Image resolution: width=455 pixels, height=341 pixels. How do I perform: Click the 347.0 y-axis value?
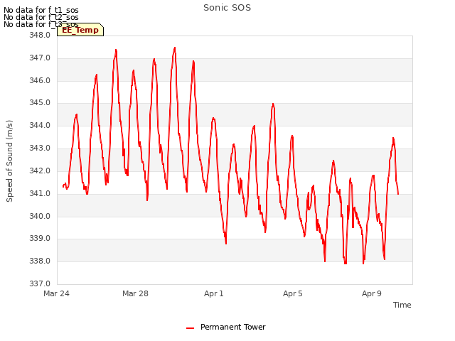point(40,58)
